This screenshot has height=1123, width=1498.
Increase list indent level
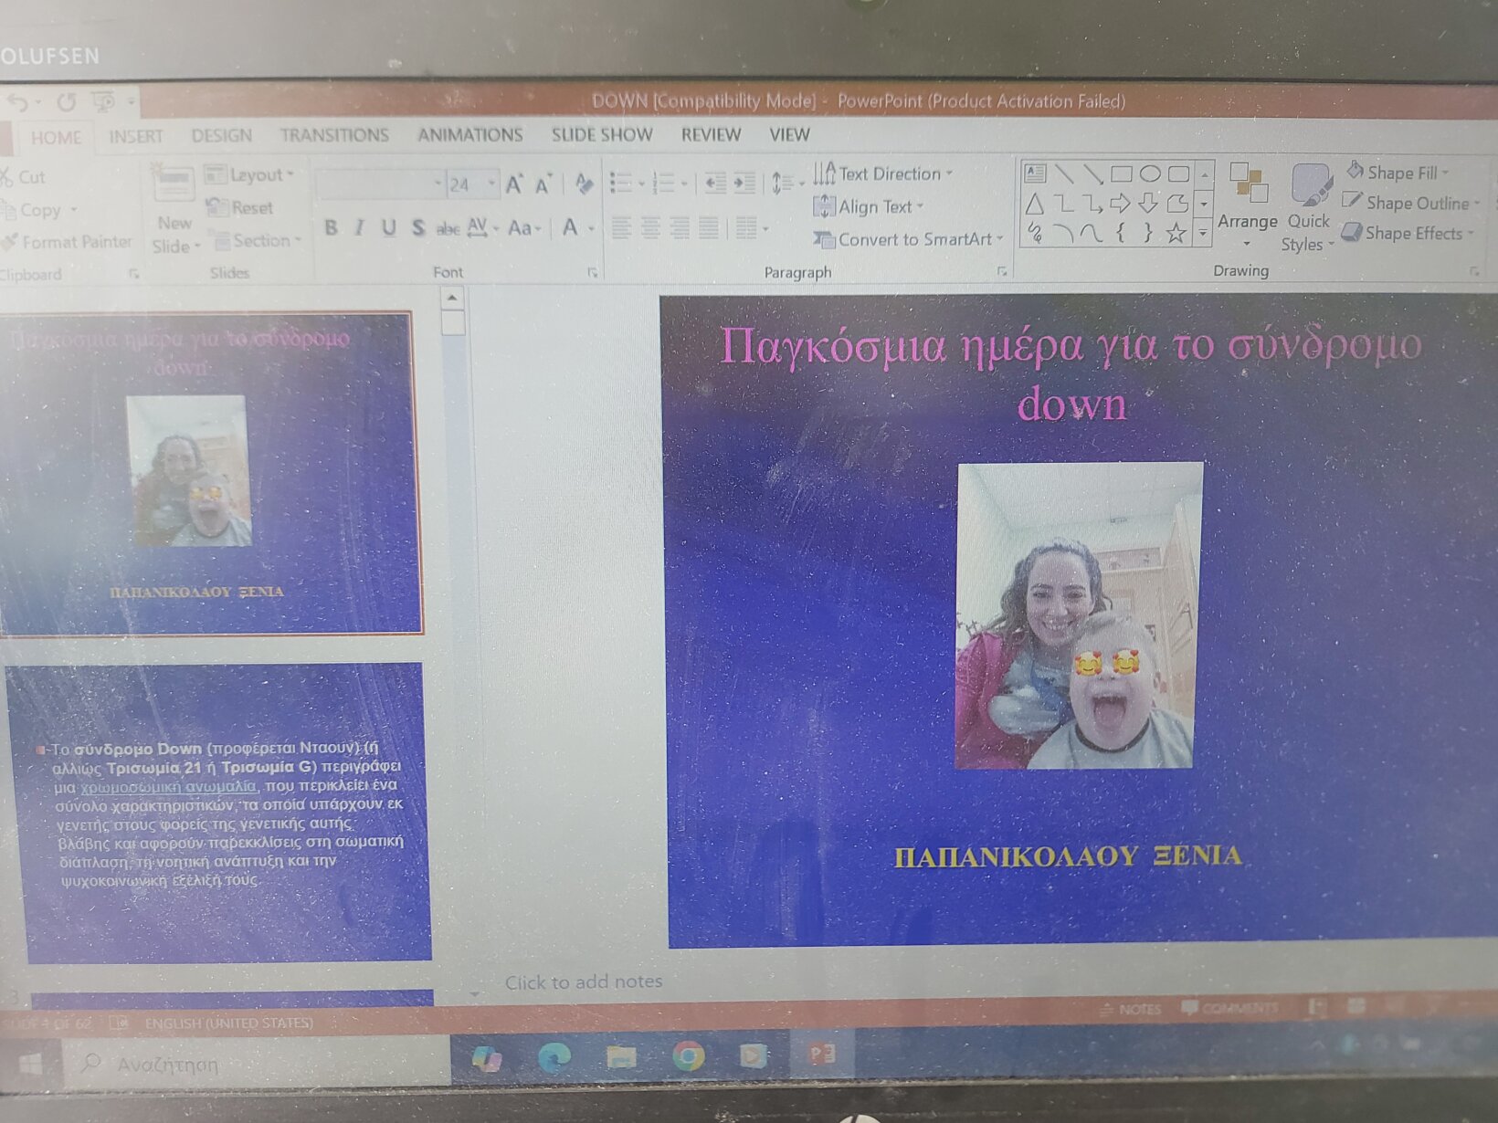pos(745,184)
